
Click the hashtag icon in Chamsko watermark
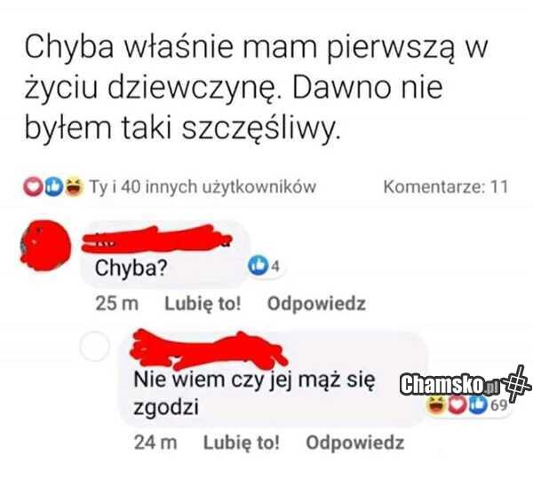pos(517,383)
